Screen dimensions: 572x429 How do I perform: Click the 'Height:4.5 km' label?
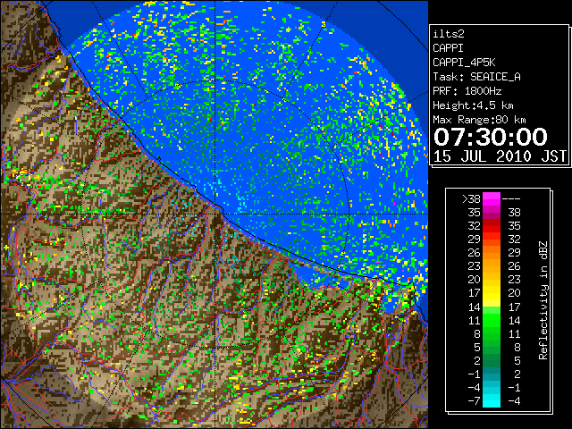[473, 105]
